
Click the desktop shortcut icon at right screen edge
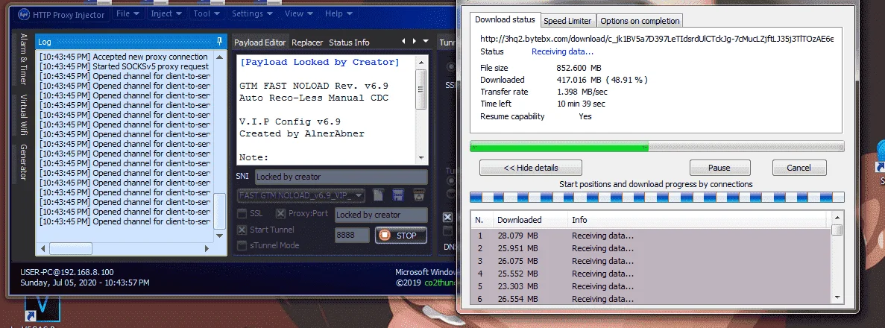[880, 157]
